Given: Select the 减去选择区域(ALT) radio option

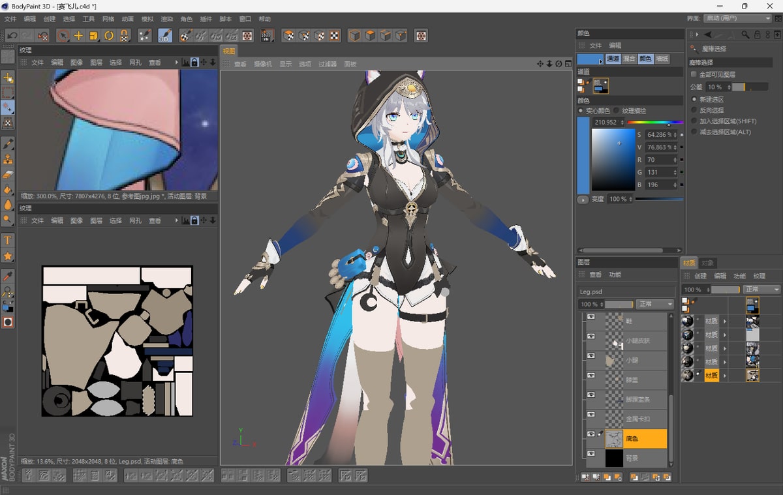Looking at the screenshot, I should click(x=694, y=132).
